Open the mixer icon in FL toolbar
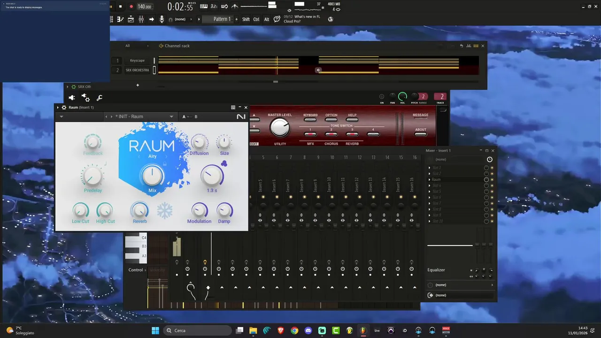 (x=141, y=19)
